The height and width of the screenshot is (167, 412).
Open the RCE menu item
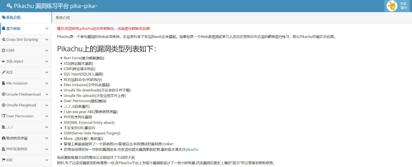[x=26, y=72]
